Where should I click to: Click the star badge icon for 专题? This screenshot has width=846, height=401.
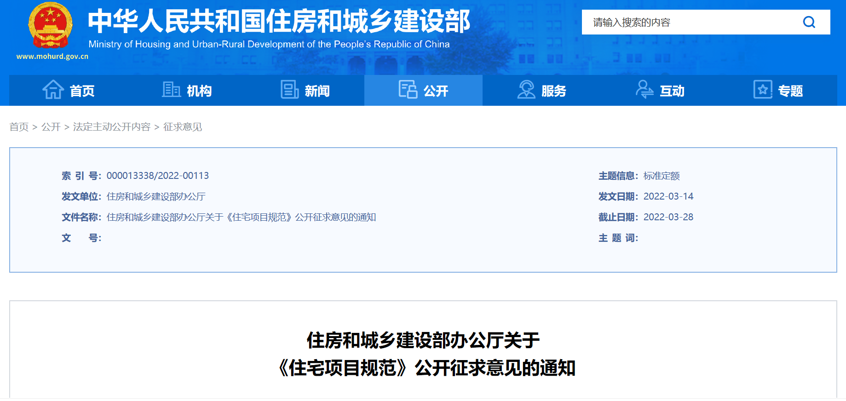763,90
